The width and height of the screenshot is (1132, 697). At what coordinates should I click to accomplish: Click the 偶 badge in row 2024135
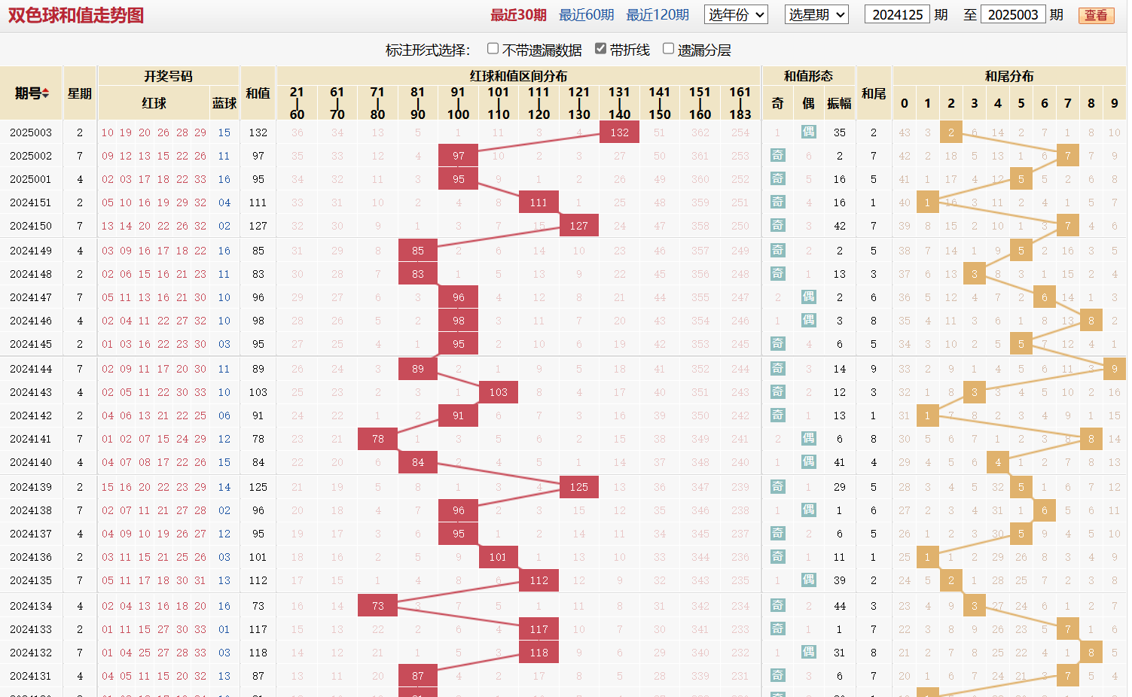(808, 580)
